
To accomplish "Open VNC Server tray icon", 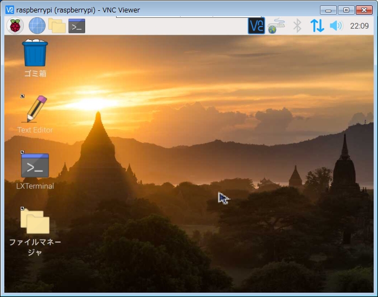I will coord(257,26).
